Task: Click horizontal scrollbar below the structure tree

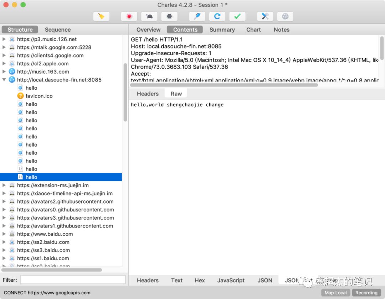Action: 52,270
